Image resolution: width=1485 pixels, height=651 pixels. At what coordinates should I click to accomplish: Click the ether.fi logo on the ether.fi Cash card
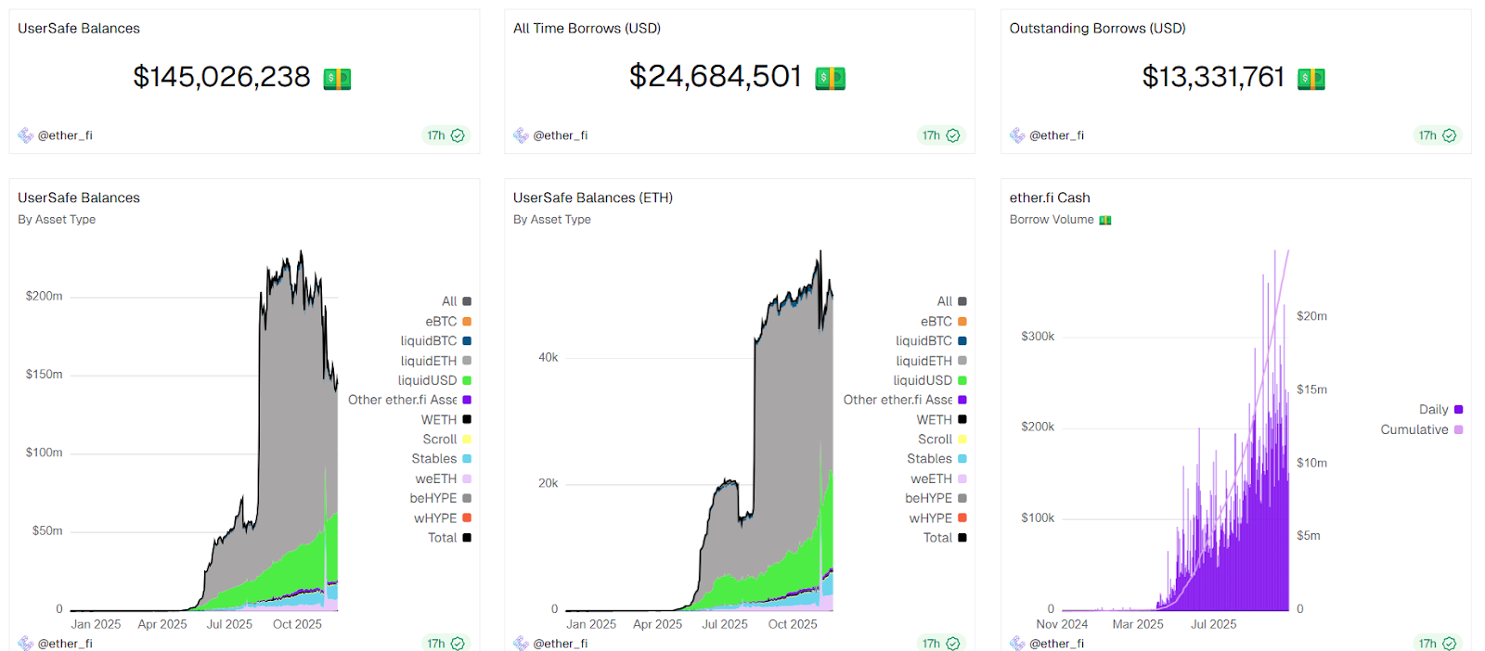(1017, 643)
